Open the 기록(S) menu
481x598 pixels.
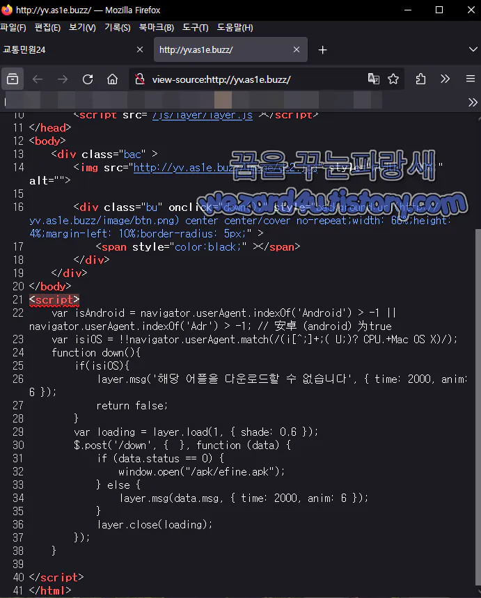pyautogui.click(x=118, y=27)
